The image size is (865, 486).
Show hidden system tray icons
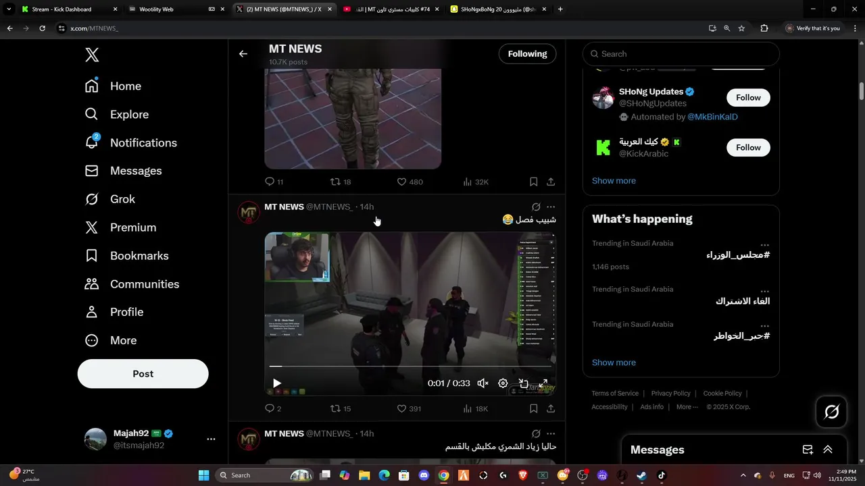743,475
